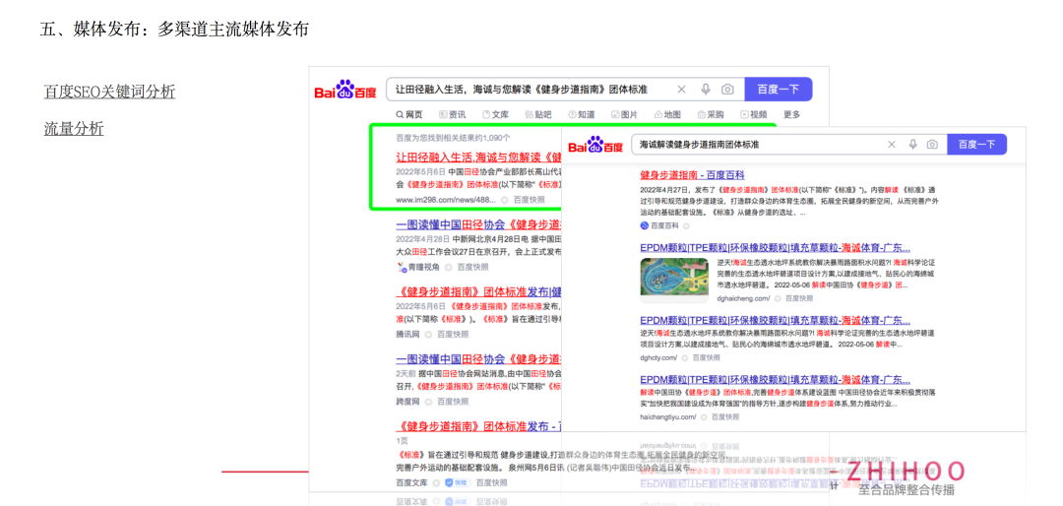Click the dghcty.com source URL

[658, 357]
